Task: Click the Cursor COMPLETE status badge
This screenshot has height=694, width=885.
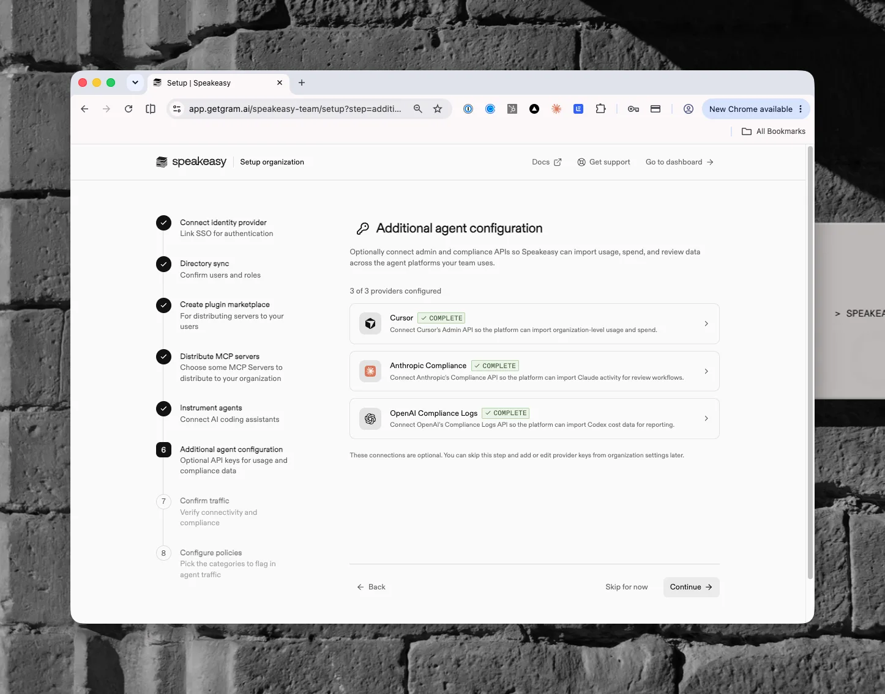Action: pos(441,318)
